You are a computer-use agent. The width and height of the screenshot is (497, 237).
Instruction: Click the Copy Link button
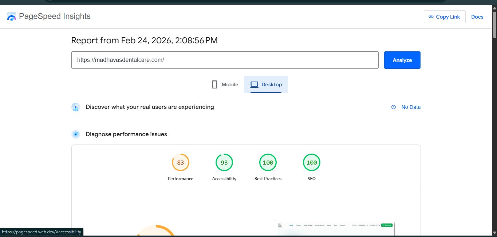click(445, 17)
